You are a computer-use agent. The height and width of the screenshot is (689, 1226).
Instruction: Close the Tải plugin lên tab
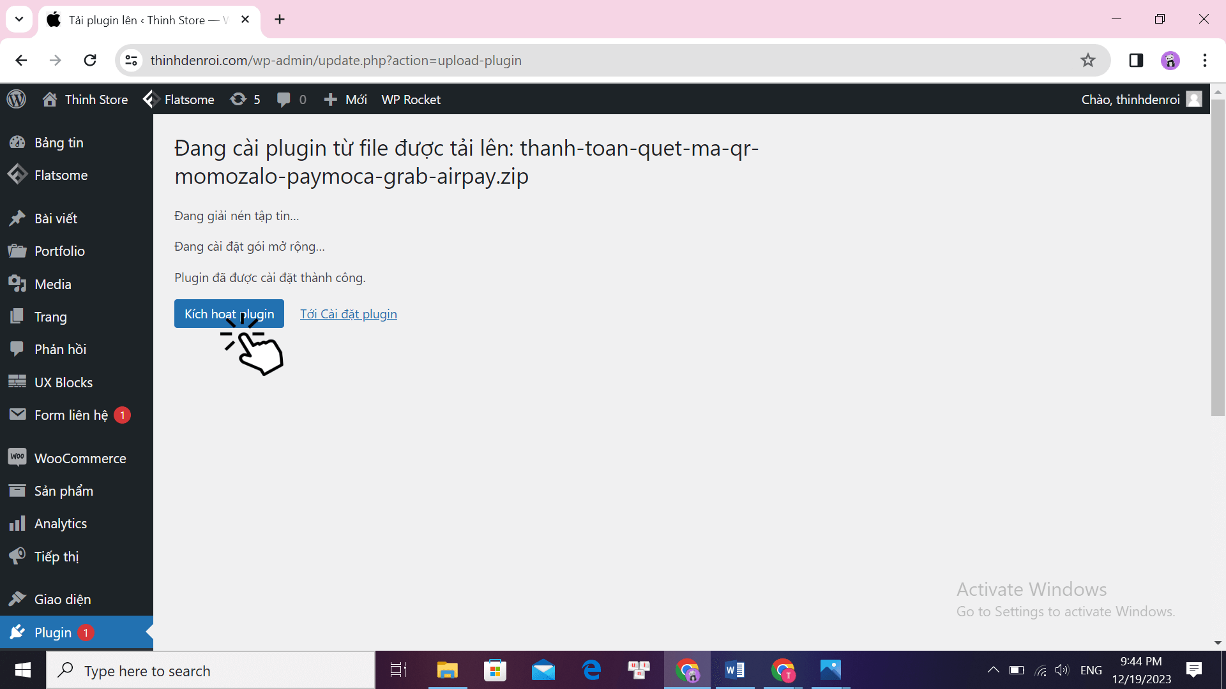coord(245,19)
